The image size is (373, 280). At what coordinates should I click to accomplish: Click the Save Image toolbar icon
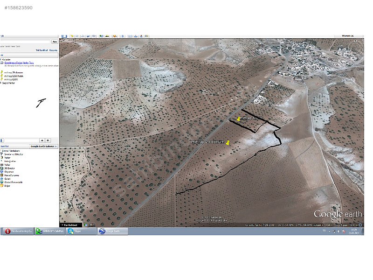coord(141,36)
